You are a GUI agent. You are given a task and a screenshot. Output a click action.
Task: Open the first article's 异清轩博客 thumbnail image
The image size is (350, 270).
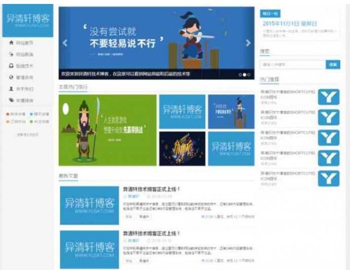click(89, 204)
